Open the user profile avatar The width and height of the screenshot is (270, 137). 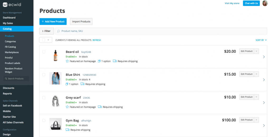[x=265, y=3]
